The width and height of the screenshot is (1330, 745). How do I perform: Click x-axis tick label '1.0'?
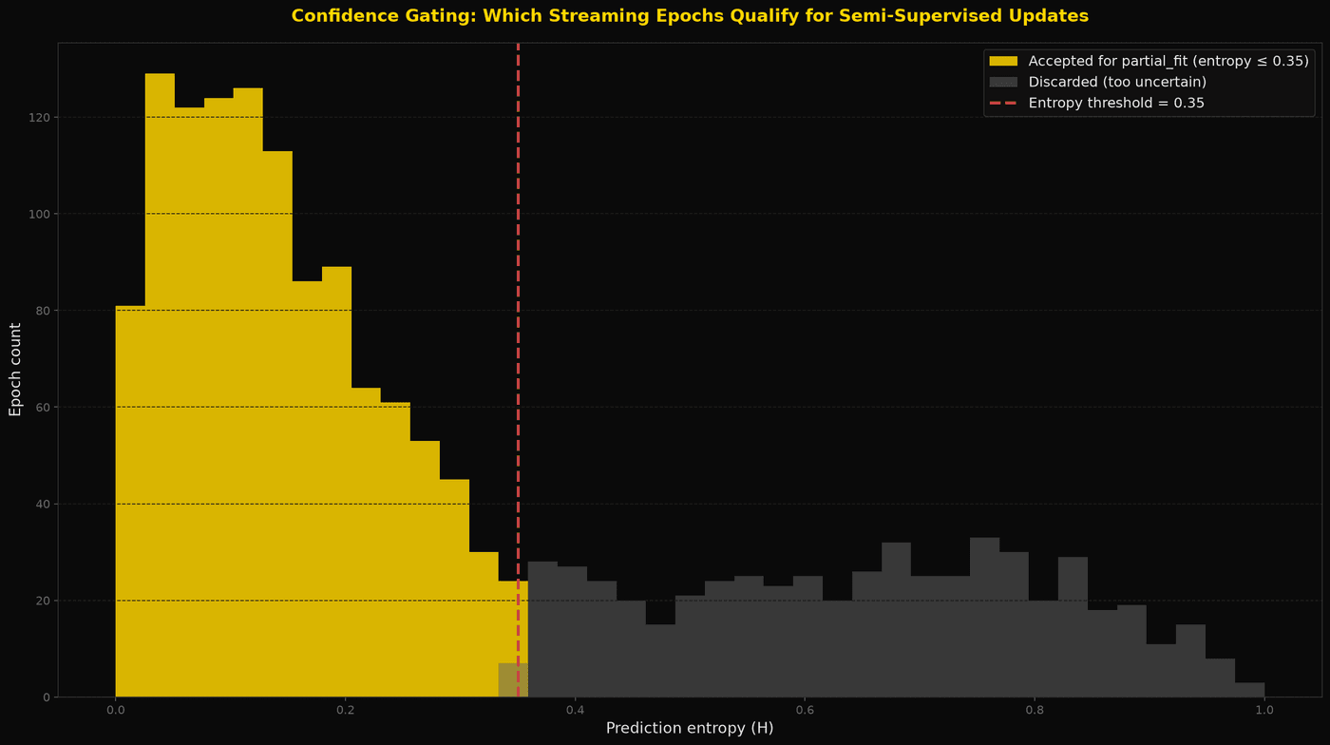[x=1264, y=710]
